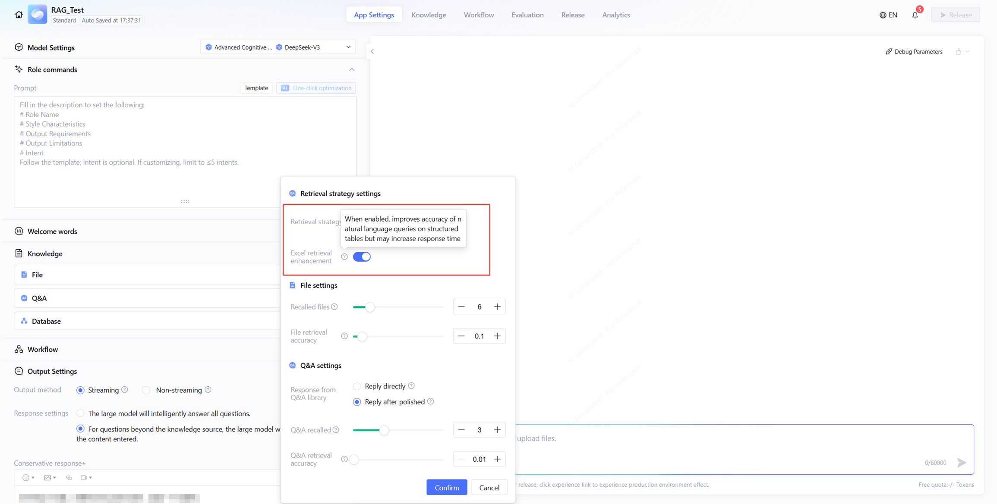Screen dimensions: 997x504
Task: Select the Reply directly option
Action: 357,386
